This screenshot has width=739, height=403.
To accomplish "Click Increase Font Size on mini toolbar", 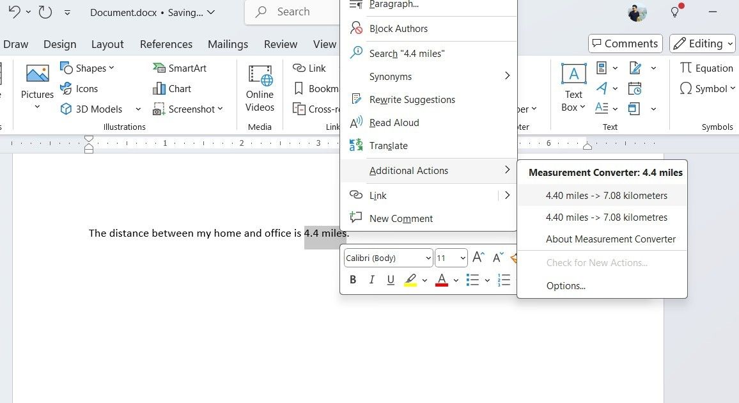I will 478,258.
